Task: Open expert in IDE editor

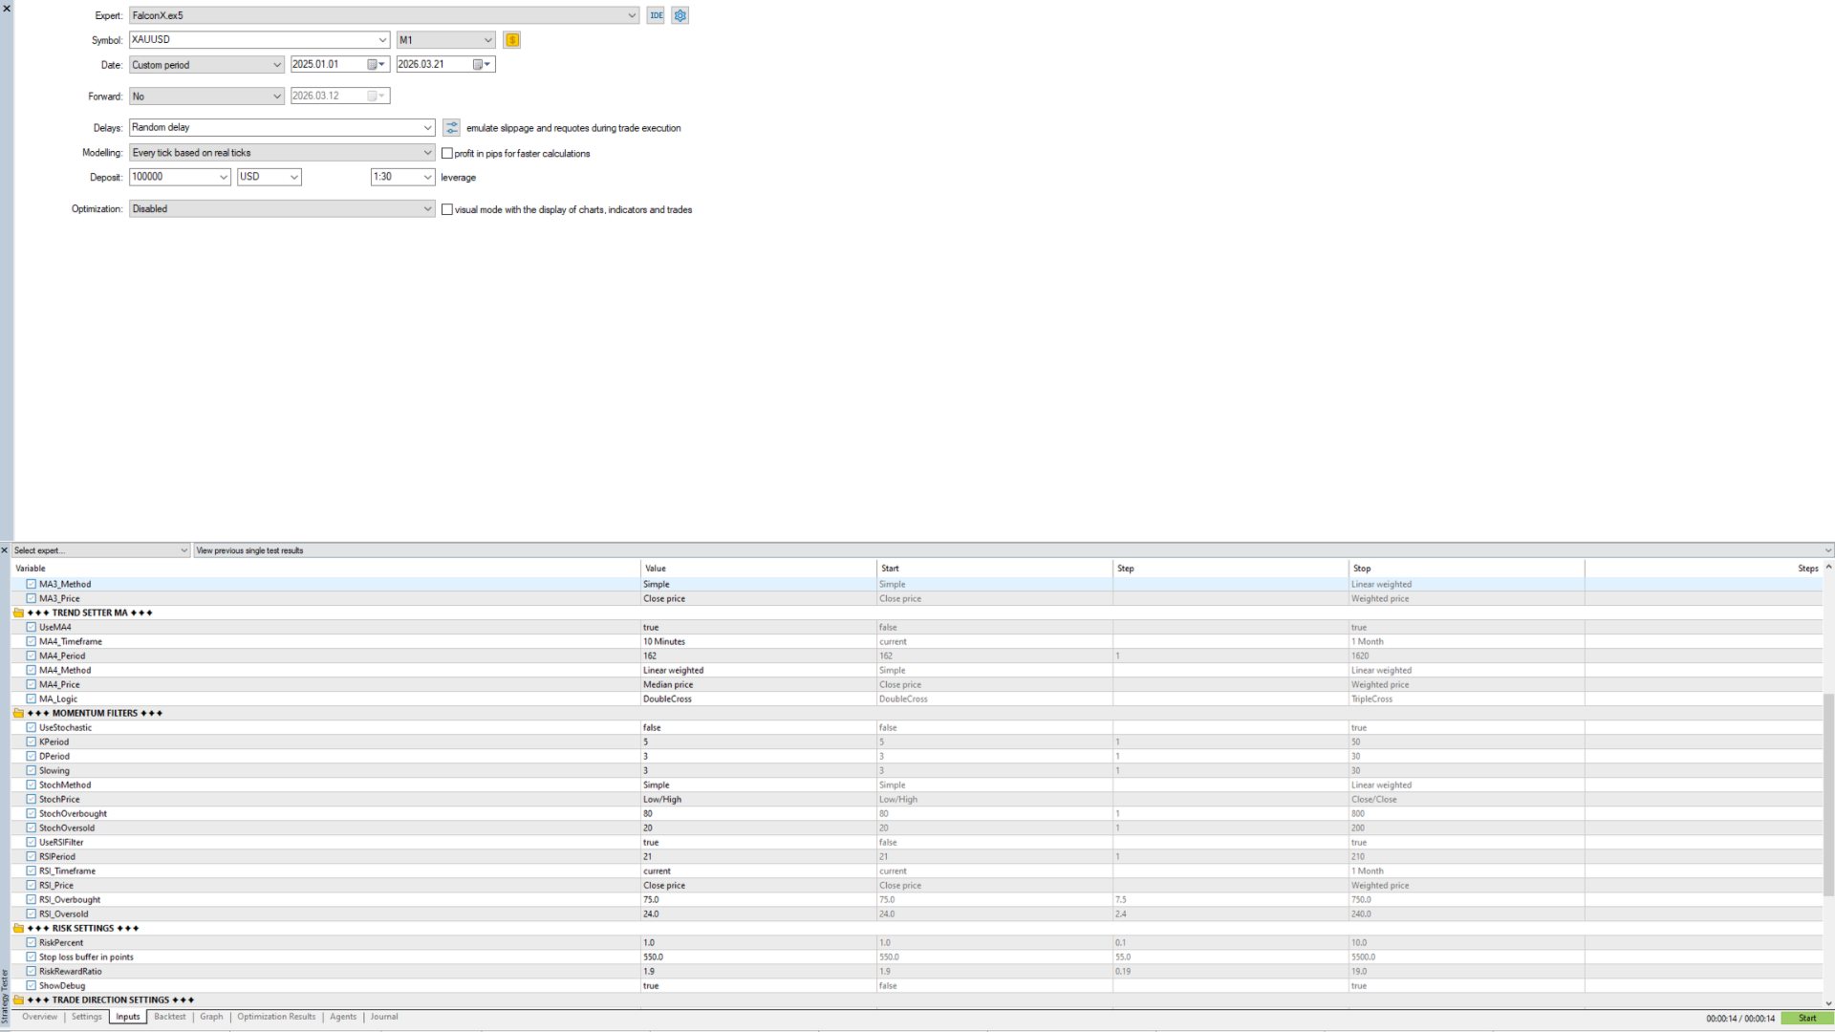Action: click(x=656, y=15)
